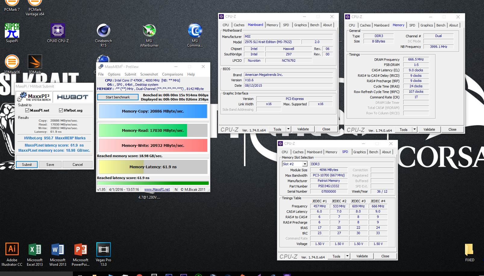Click the empty text field above Submit button
The height and width of the screenshot is (276, 484).
click(x=54, y=157)
